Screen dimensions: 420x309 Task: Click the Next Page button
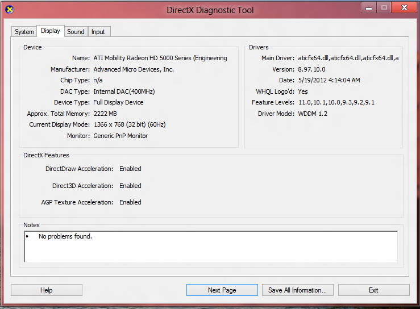222,290
